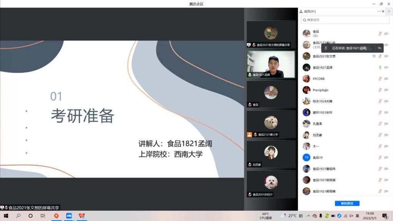Select member 给水1924关腾 in the list

tap(345, 101)
